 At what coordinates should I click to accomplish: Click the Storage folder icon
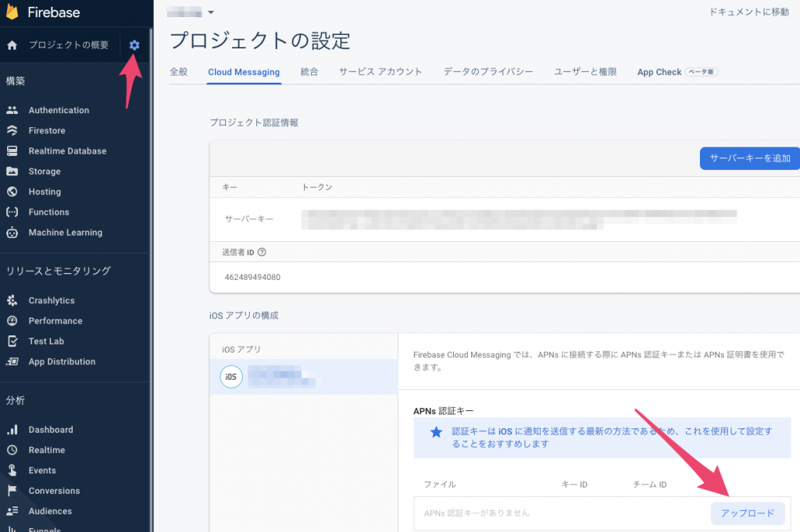pos(12,171)
